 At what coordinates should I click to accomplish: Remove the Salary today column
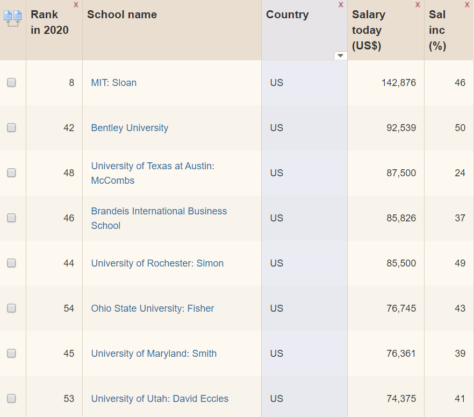coord(418,4)
